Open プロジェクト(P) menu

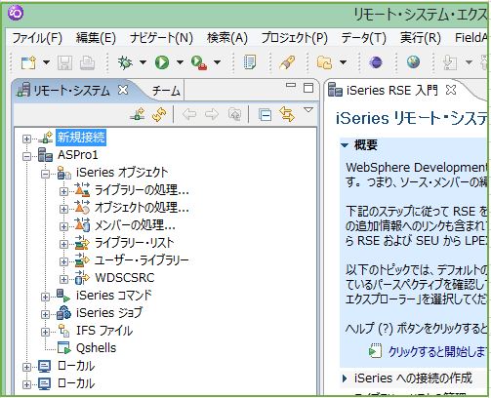pyautogui.click(x=295, y=38)
